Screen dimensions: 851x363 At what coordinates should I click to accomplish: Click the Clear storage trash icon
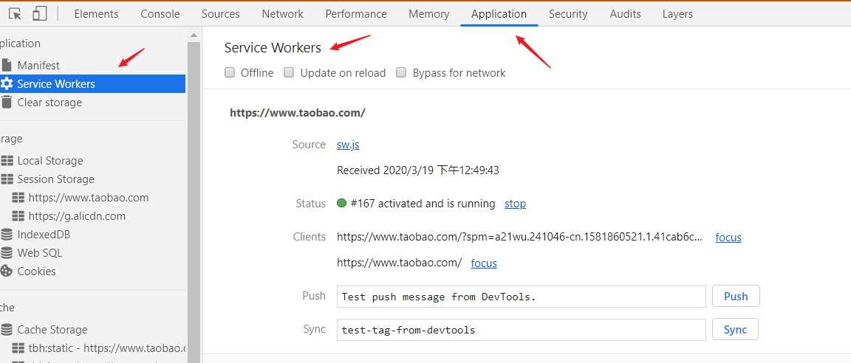tap(6, 103)
